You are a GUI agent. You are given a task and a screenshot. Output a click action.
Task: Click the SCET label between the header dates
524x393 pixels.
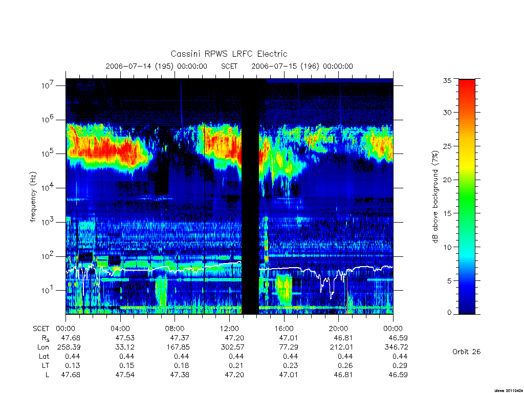[229, 66]
